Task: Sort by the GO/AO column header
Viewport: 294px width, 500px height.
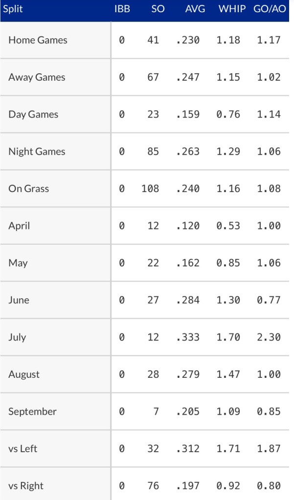Action: coord(270,9)
